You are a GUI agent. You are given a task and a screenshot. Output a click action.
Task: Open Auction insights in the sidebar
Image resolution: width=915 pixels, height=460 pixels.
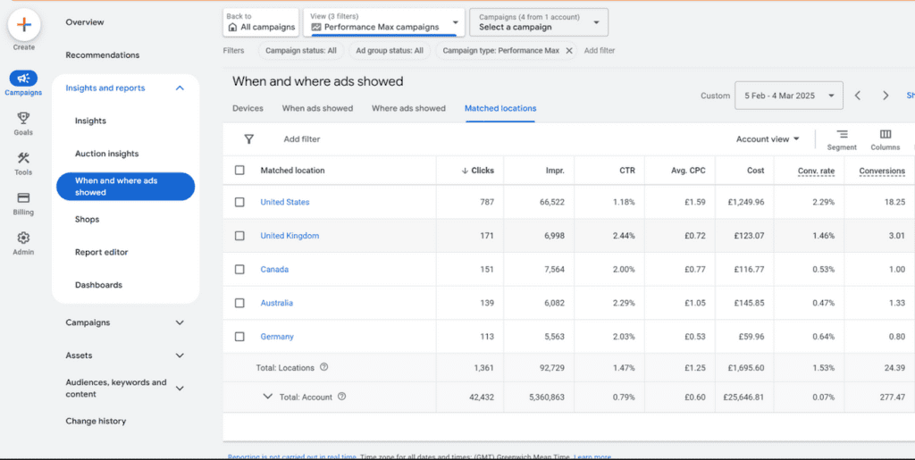tap(107, 154)
